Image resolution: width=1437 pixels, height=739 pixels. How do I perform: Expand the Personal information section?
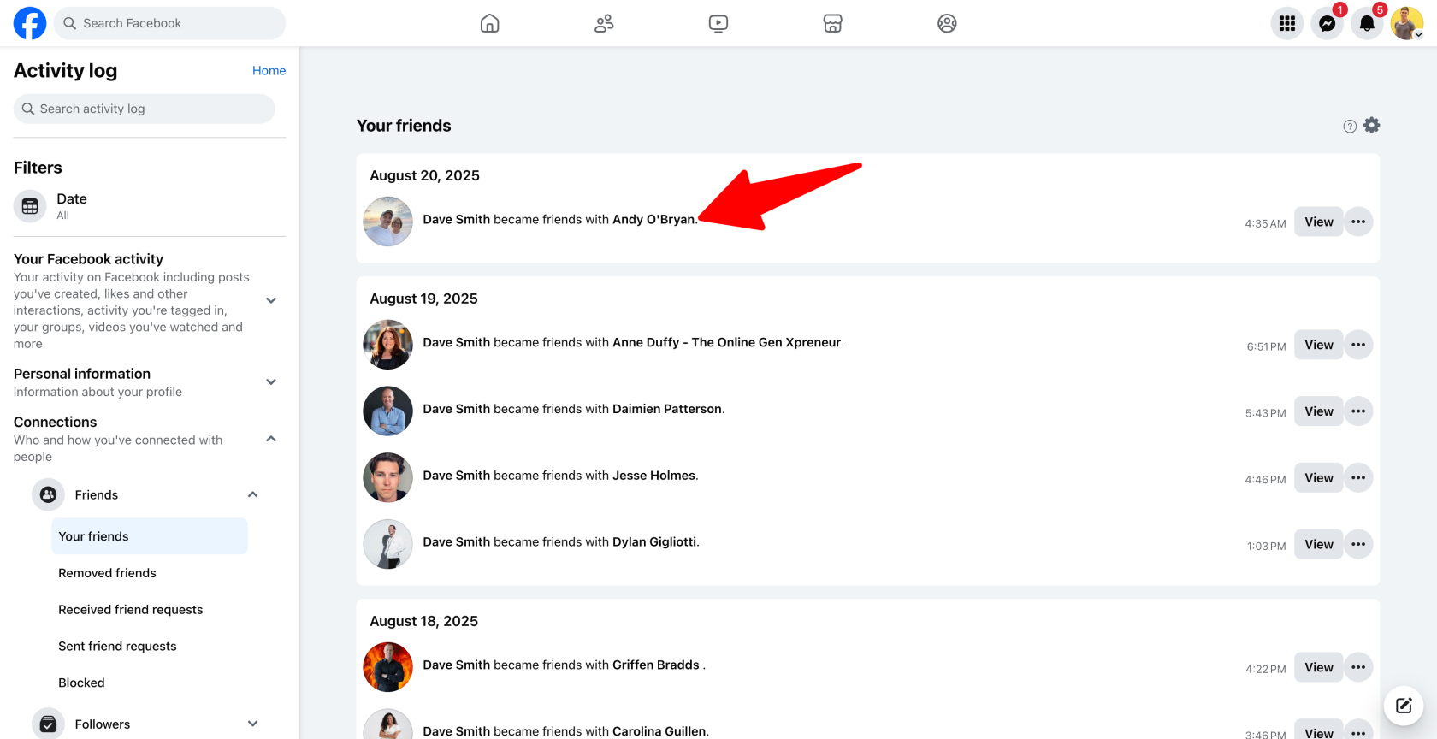click(271, 382)
